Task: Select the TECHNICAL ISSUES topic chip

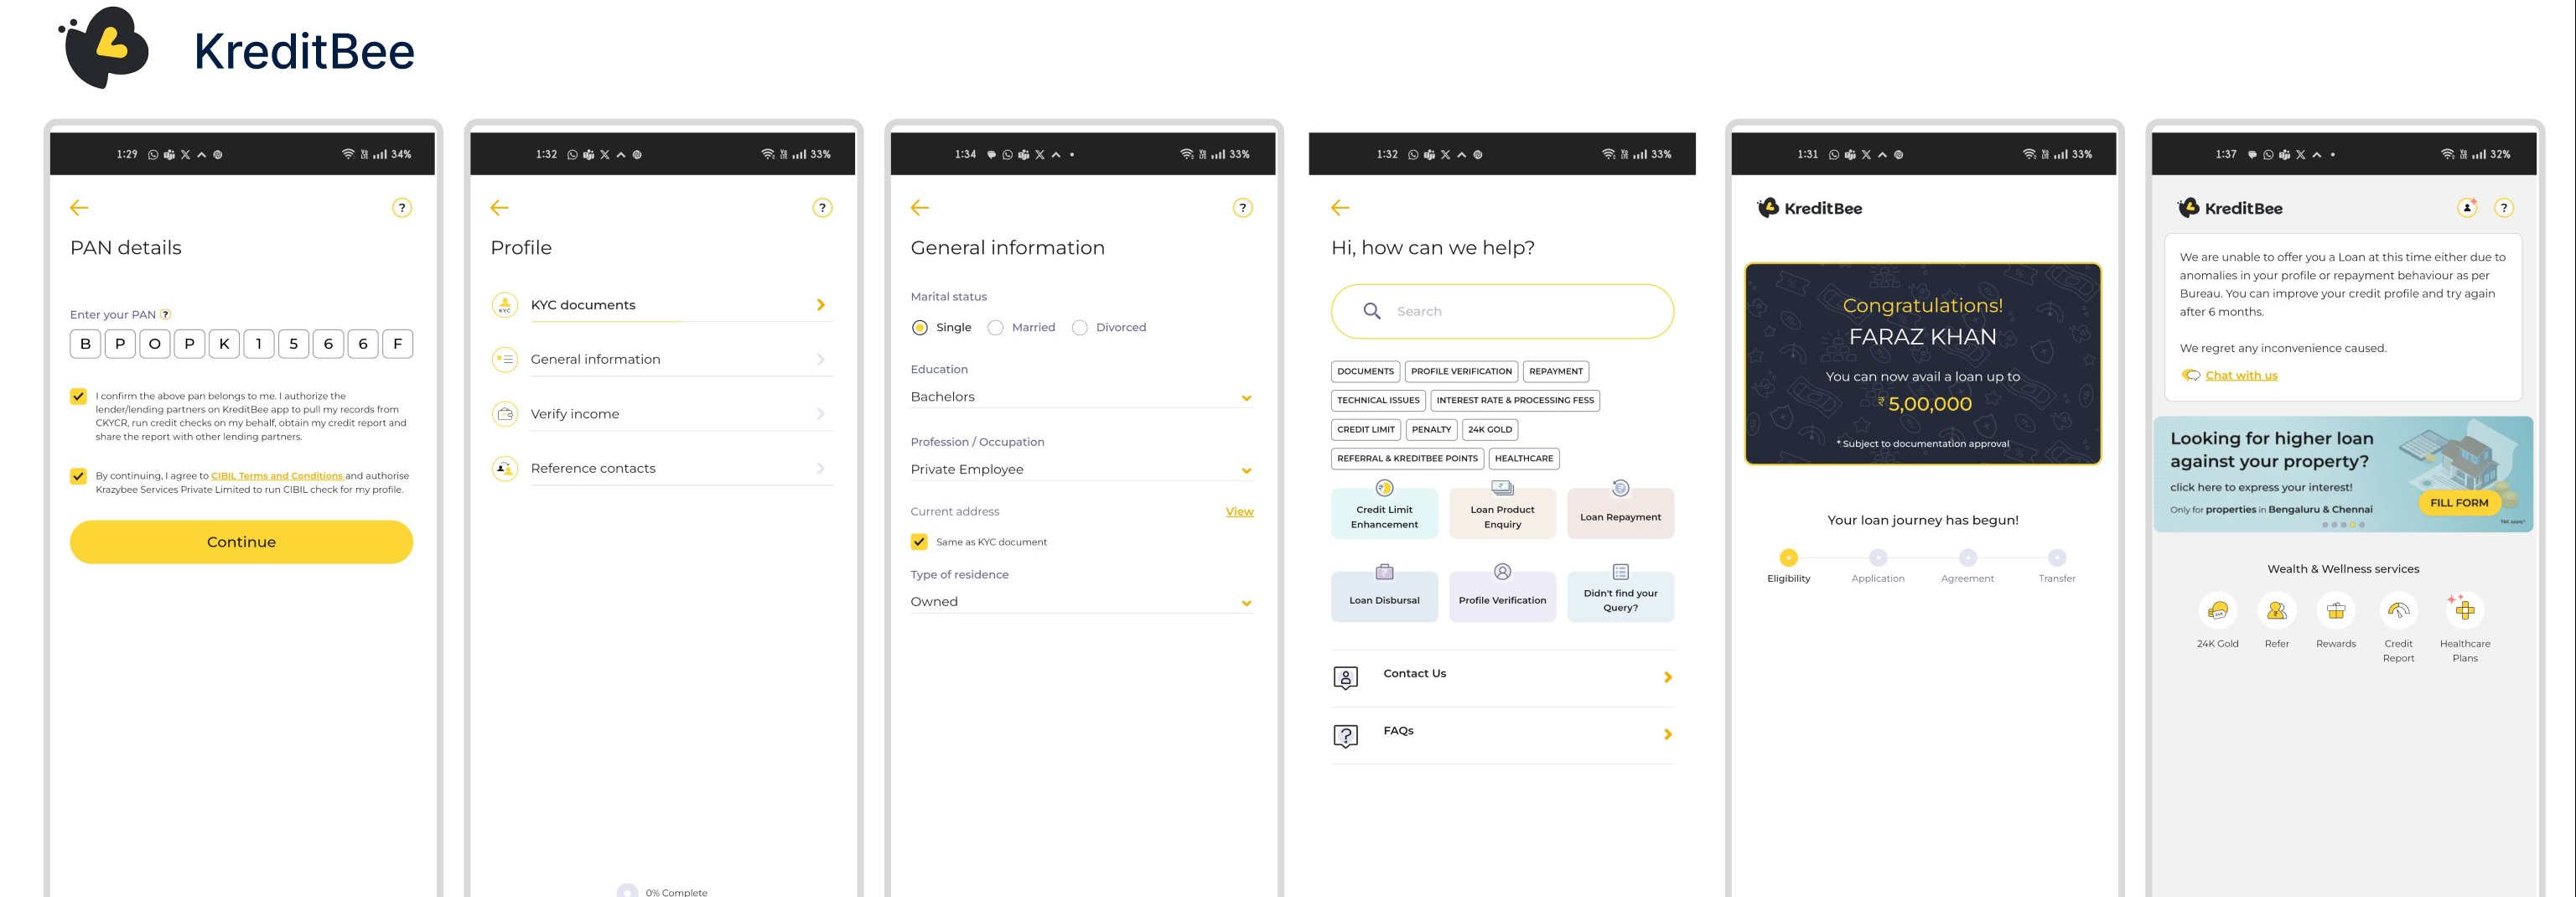Action: 1378,401
